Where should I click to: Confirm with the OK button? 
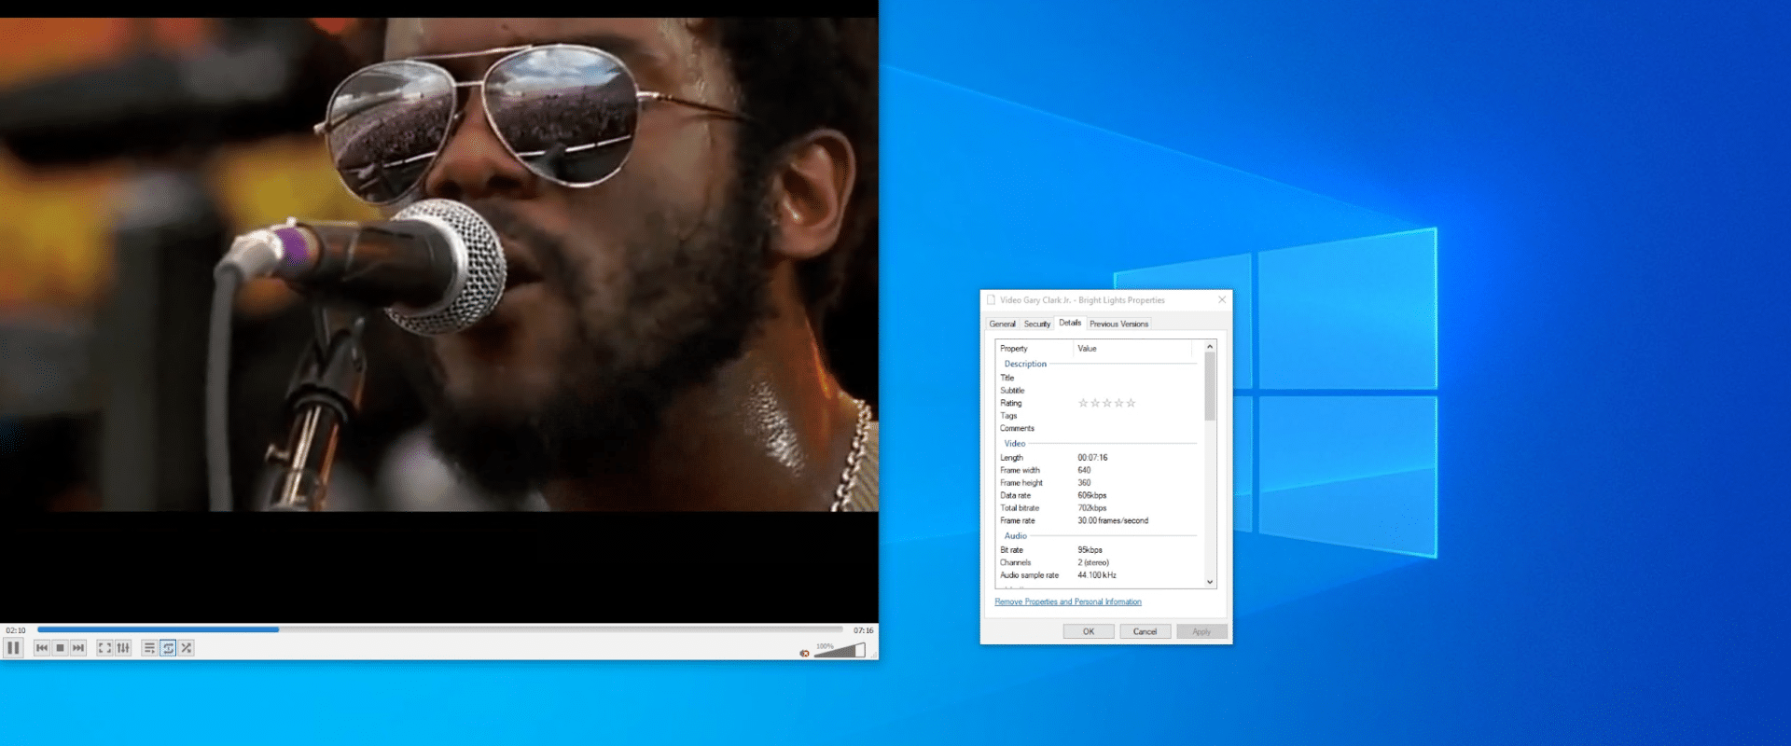(x=1089, y=631)
